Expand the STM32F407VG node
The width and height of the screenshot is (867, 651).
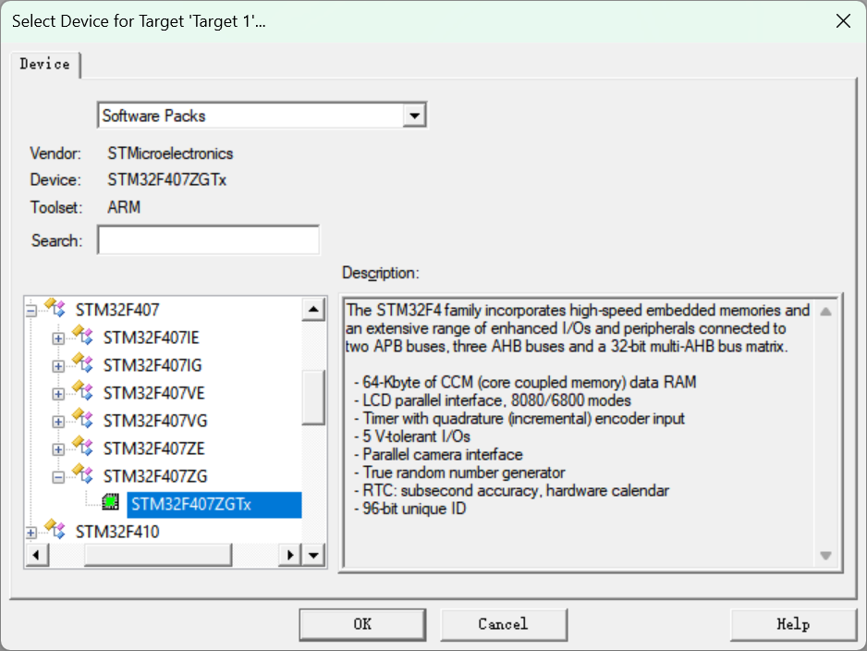tap(58, 422)
